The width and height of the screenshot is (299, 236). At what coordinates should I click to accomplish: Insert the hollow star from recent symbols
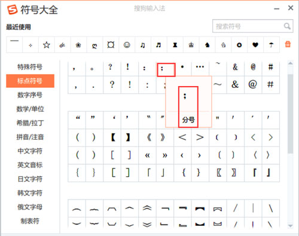click(47, 45)
